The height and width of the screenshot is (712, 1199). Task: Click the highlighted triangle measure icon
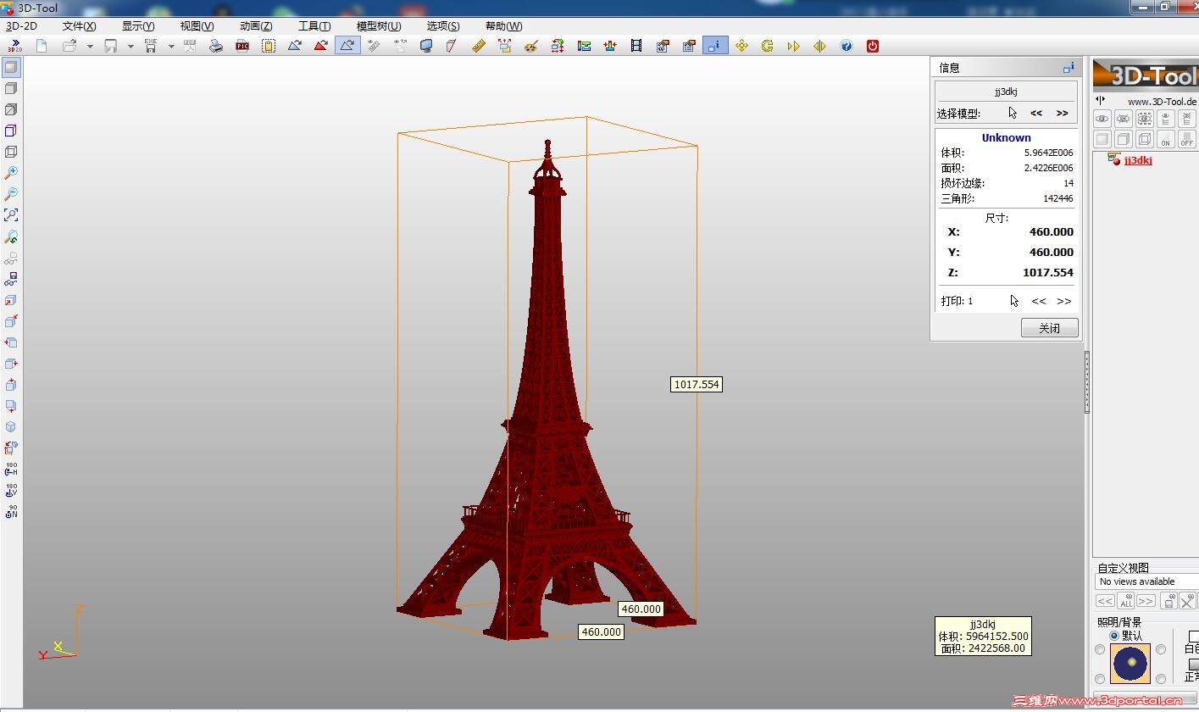click(x=347, y=46)
